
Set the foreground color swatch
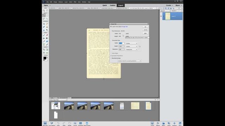tap(45, 58)
